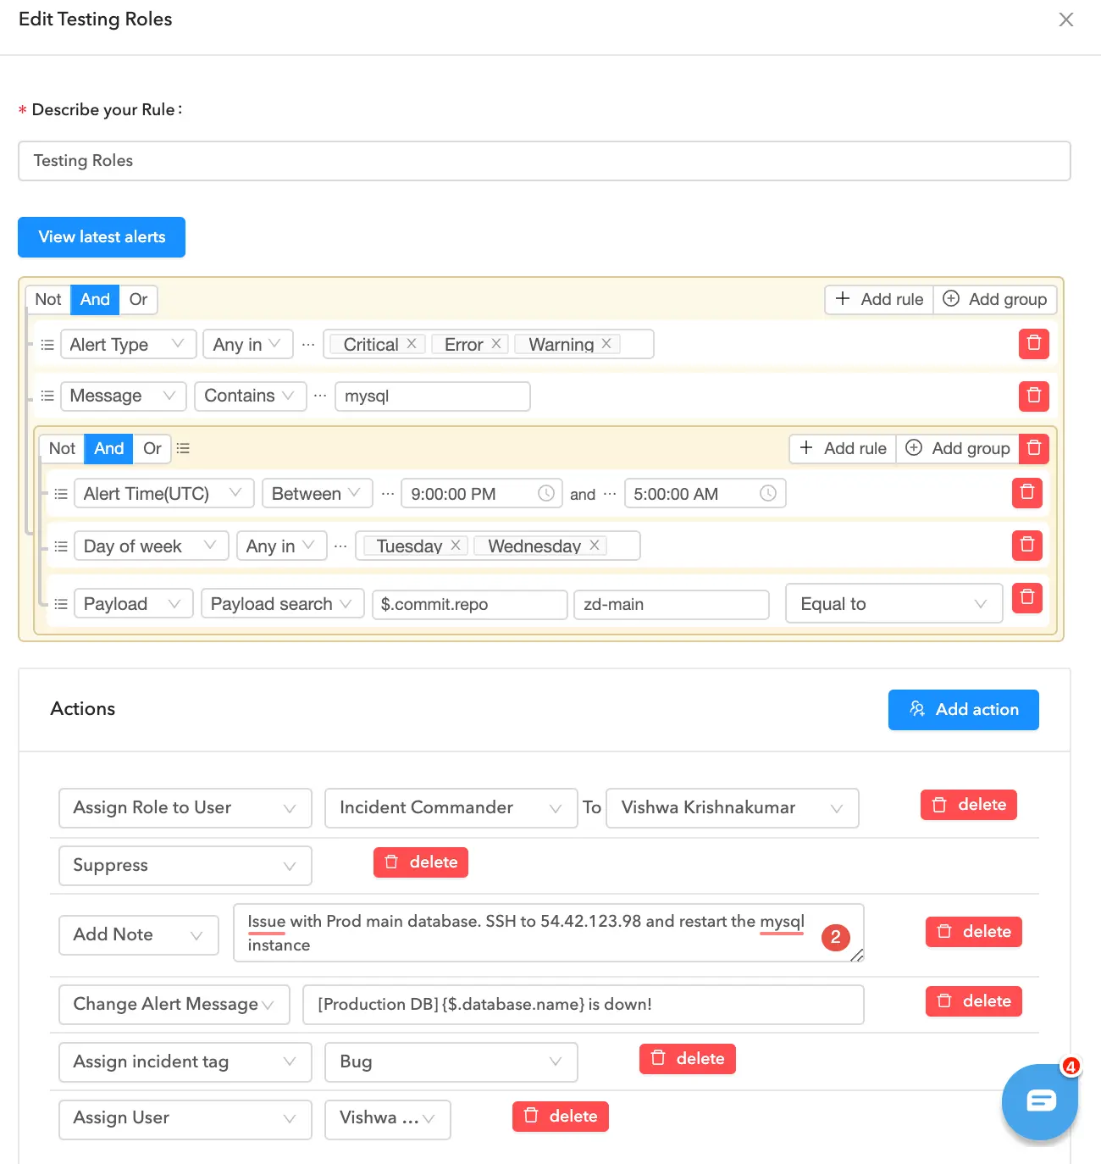Expand the Between operator dropdown

coord(318,493)
